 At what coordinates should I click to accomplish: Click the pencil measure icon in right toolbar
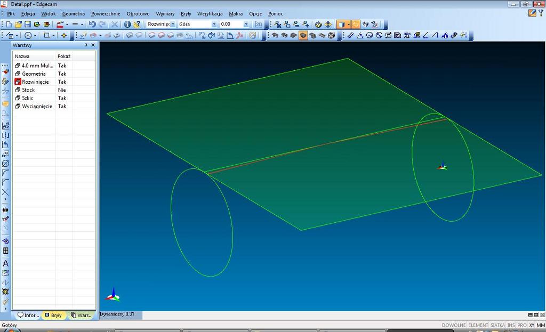(x=351, y=35)
